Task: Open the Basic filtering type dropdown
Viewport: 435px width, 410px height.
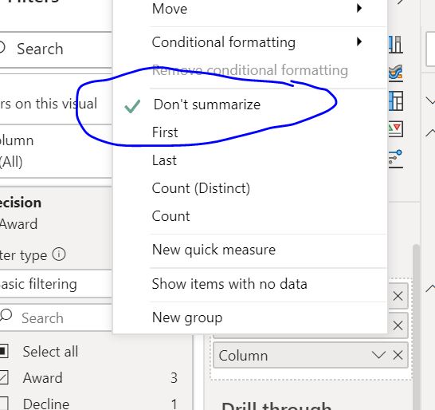Action: tap(56, 284)
